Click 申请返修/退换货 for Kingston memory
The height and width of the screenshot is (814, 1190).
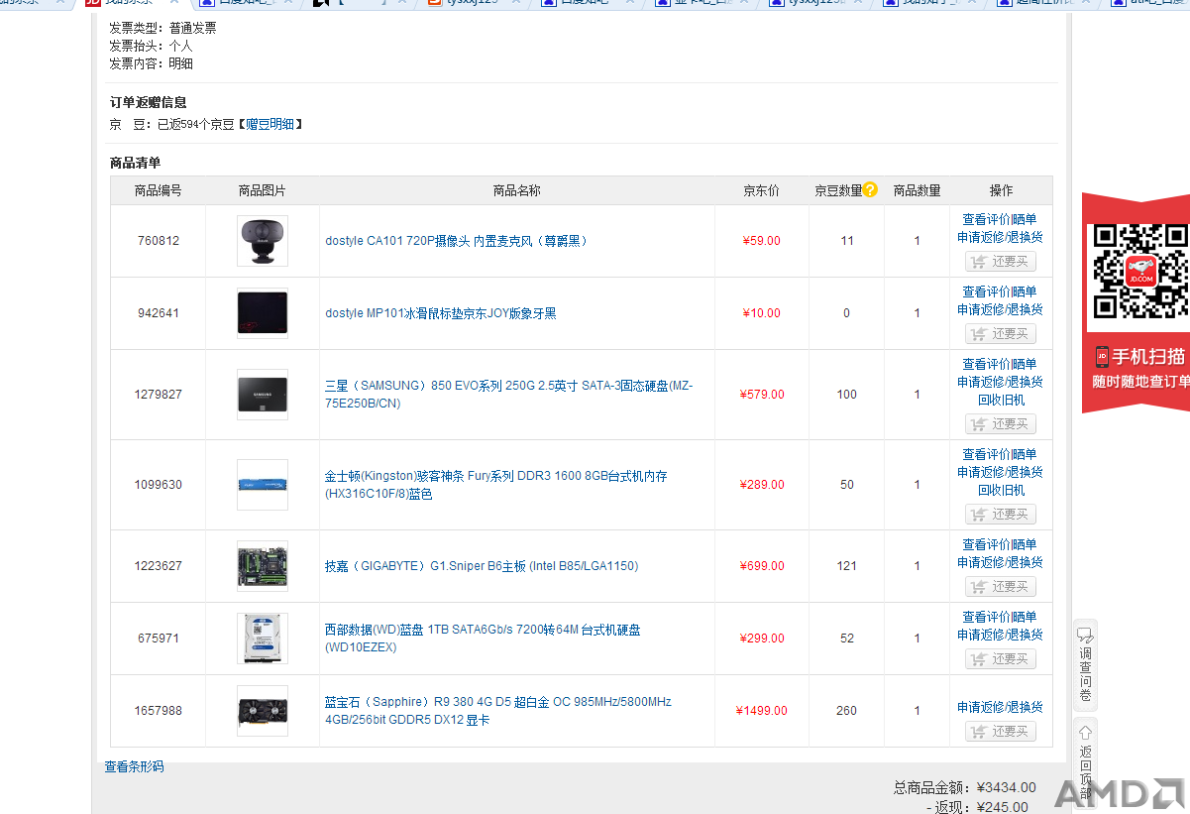[1000, 473]
